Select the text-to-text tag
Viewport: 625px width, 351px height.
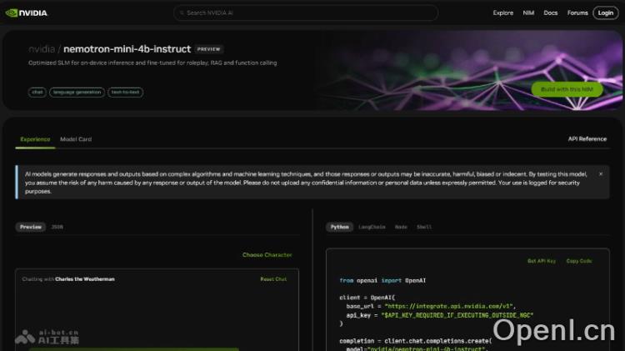coord(125,92)
